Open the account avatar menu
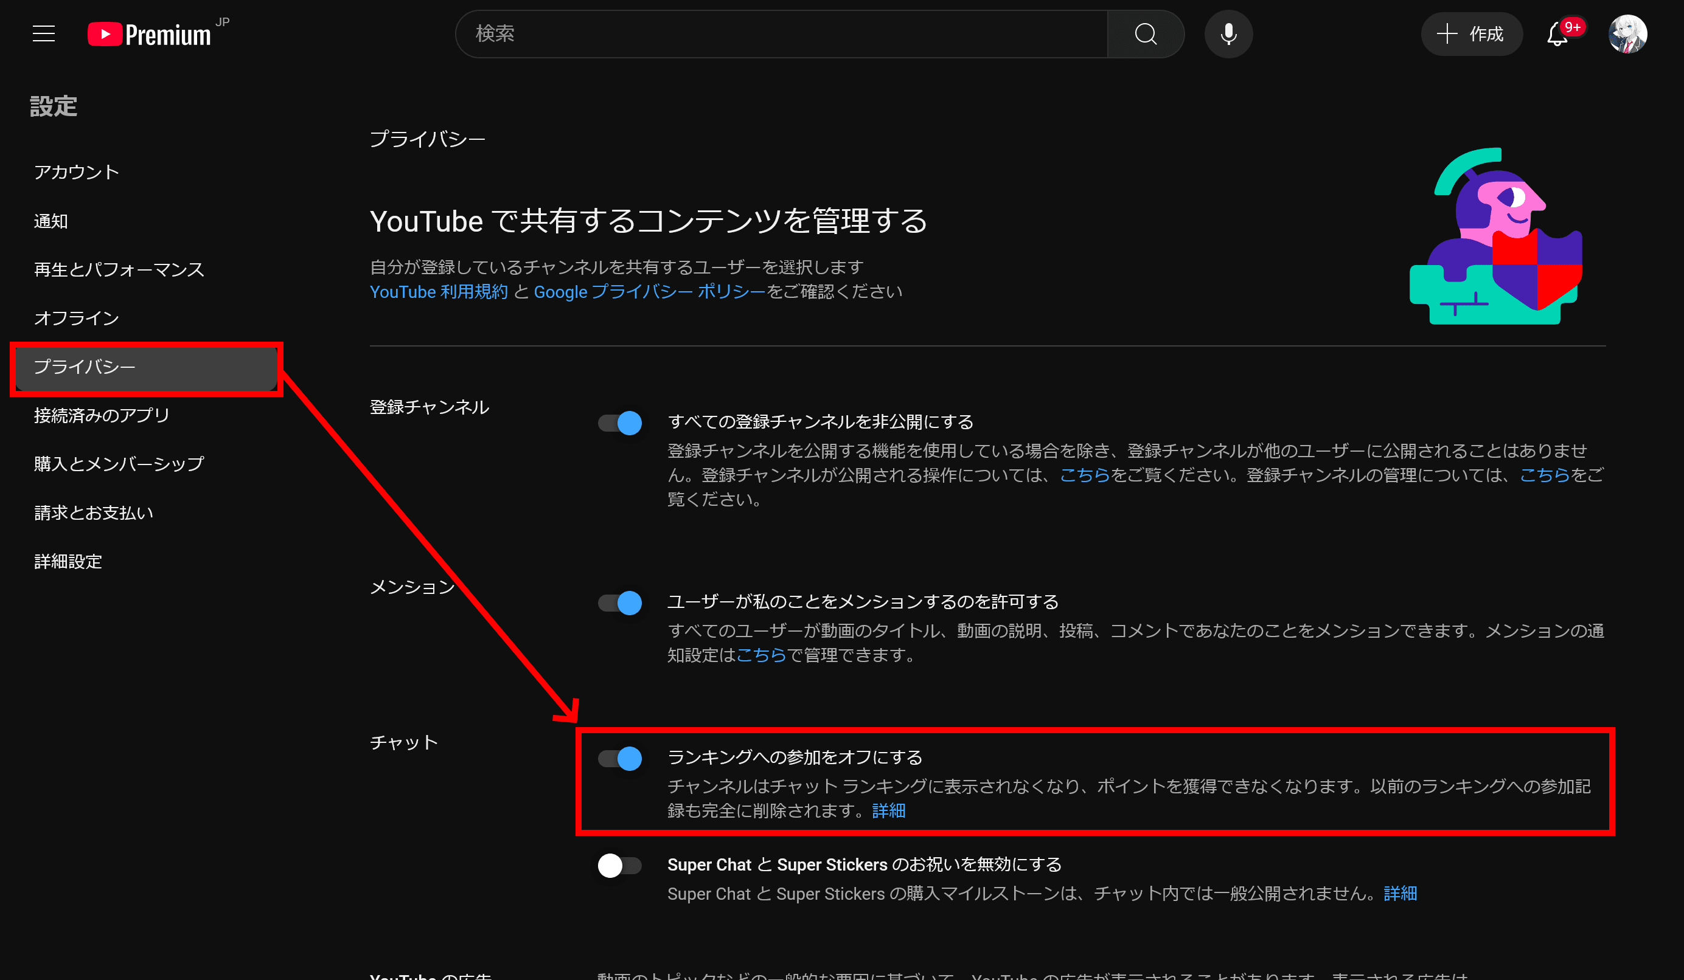This screenshot has height=980, width=1684. 1627,33
